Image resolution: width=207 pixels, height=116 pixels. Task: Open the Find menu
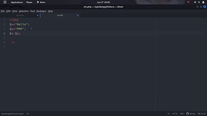pyautogui.click(x=32, y=11)
